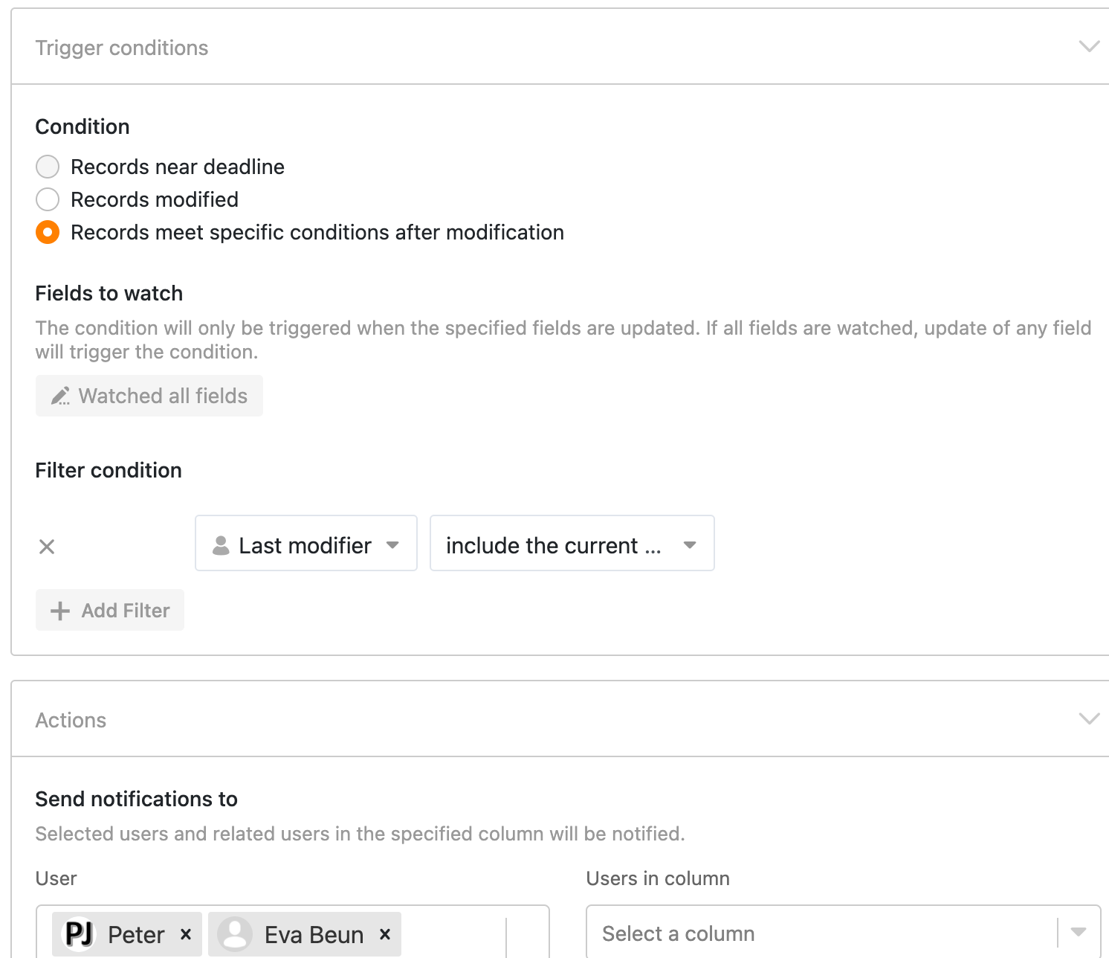Select Records meet specific conditions radio
Image resolution: width=1109 pixels, height=958 pixels.
pyautogui.click(x=48, y=232)
